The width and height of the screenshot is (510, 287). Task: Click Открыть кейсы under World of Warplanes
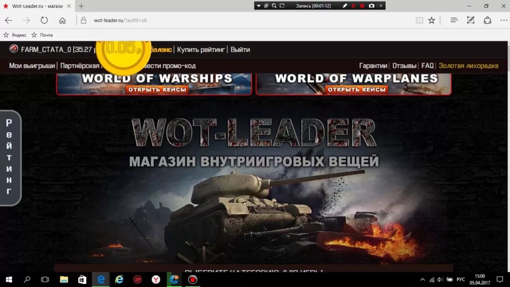tap(356, 89)
